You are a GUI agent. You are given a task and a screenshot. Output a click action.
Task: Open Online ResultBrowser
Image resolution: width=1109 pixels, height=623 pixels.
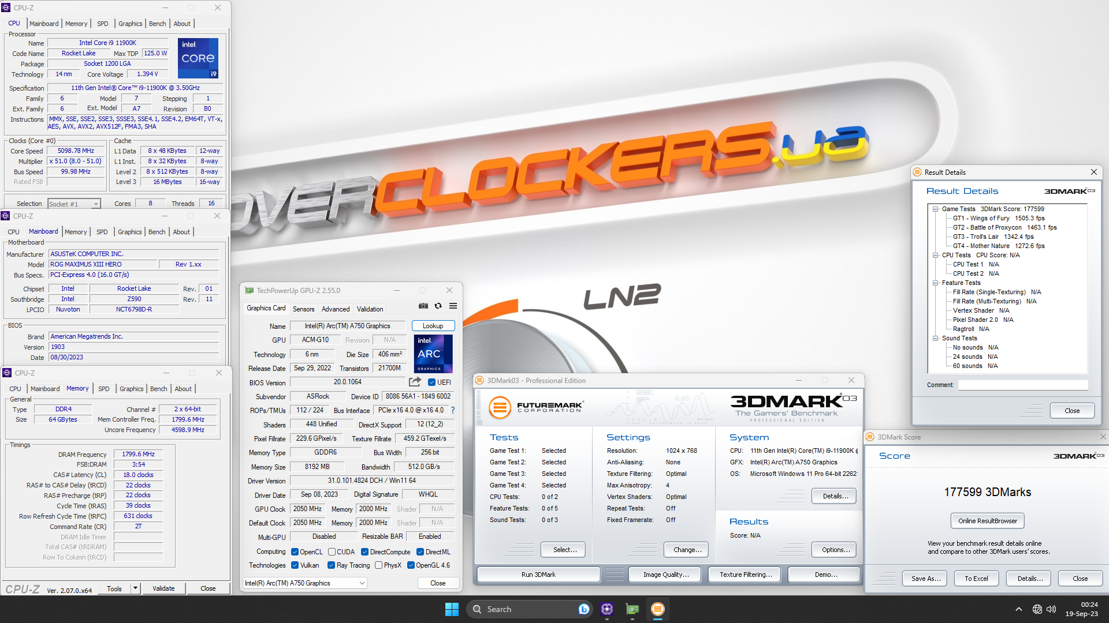pos(988,521)
